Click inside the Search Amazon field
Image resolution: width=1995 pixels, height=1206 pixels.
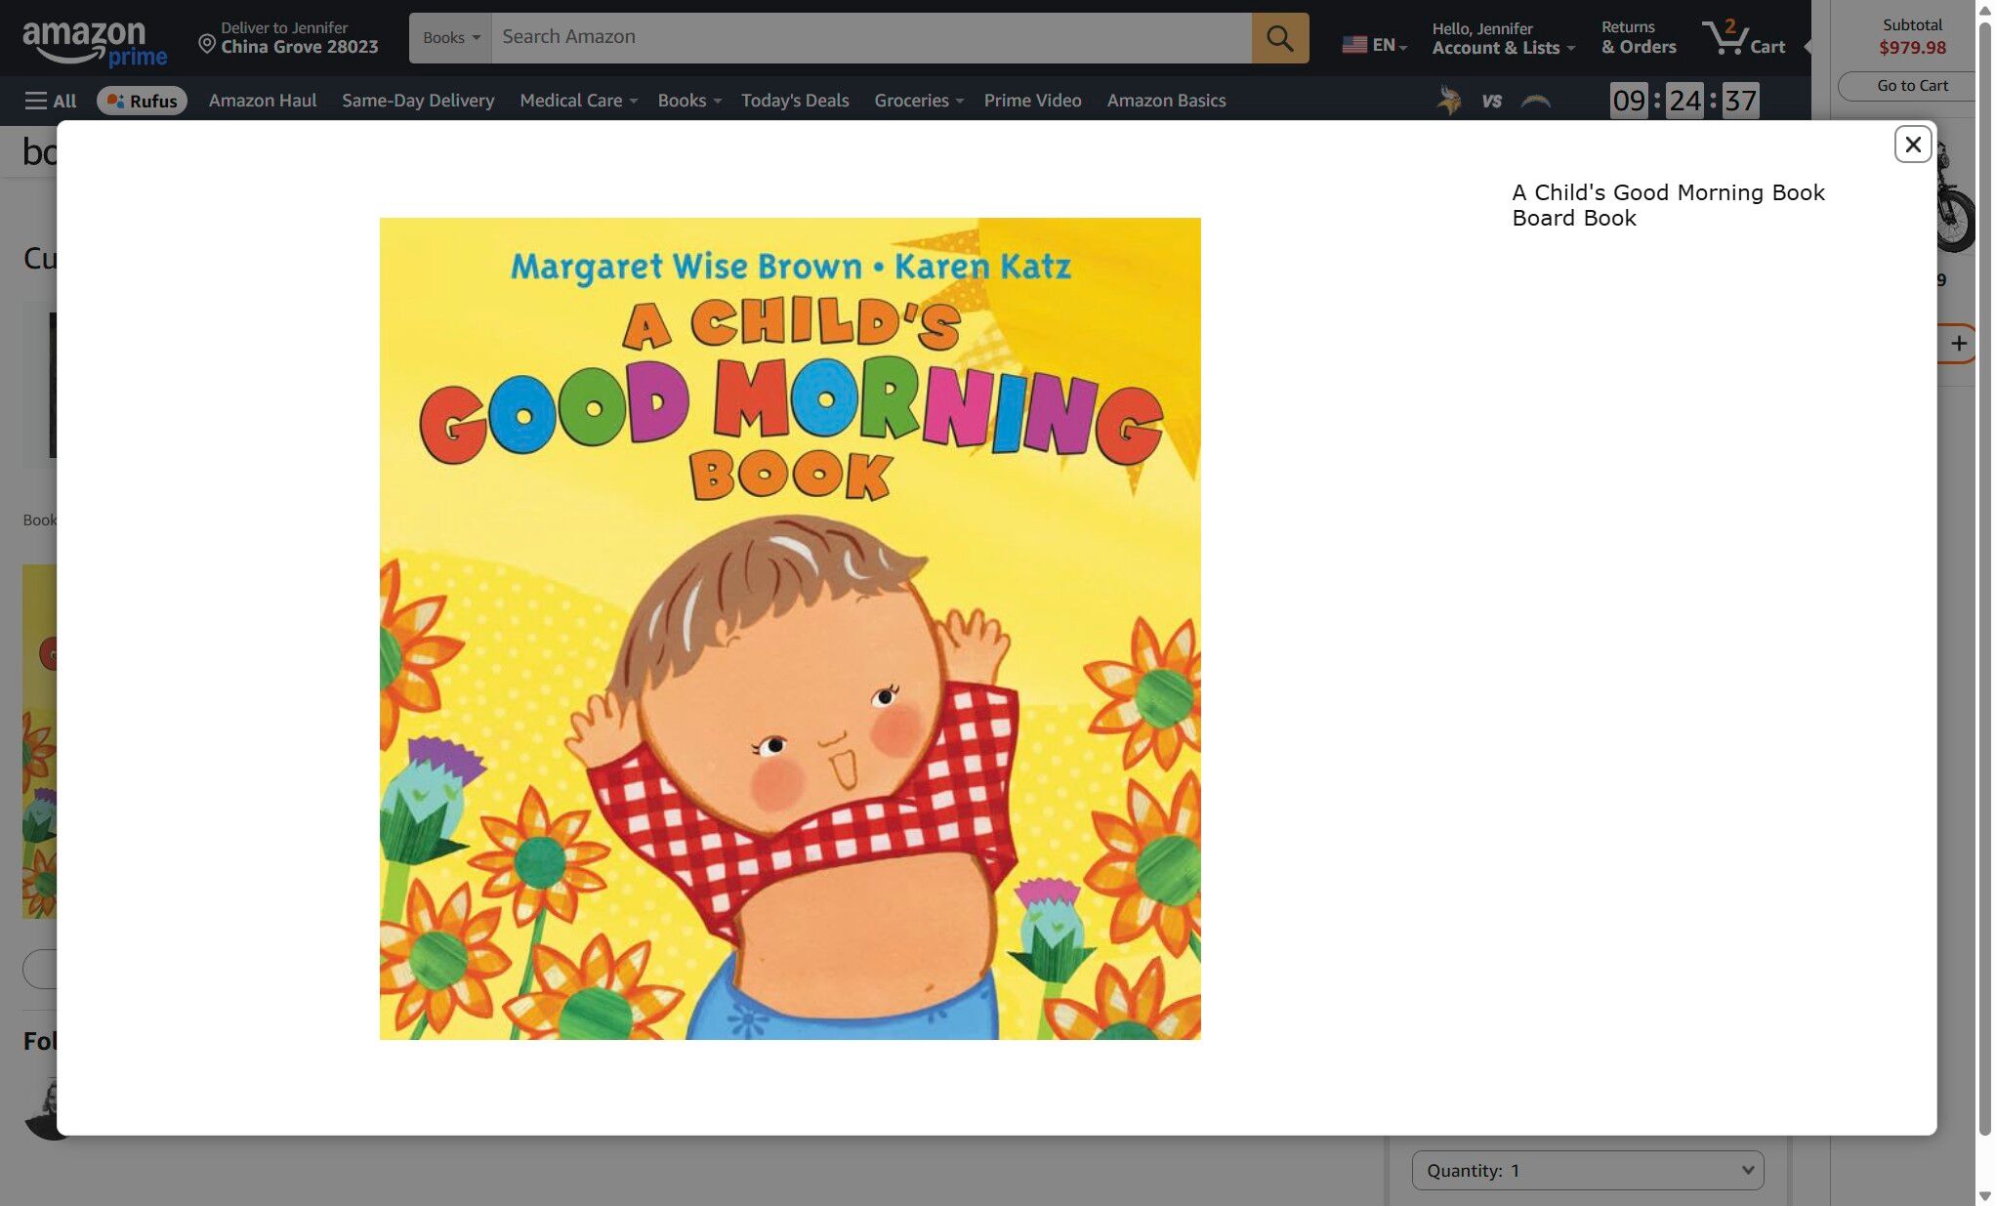(x=869, y=38)
